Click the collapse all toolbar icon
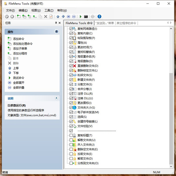 click(74, 17)
